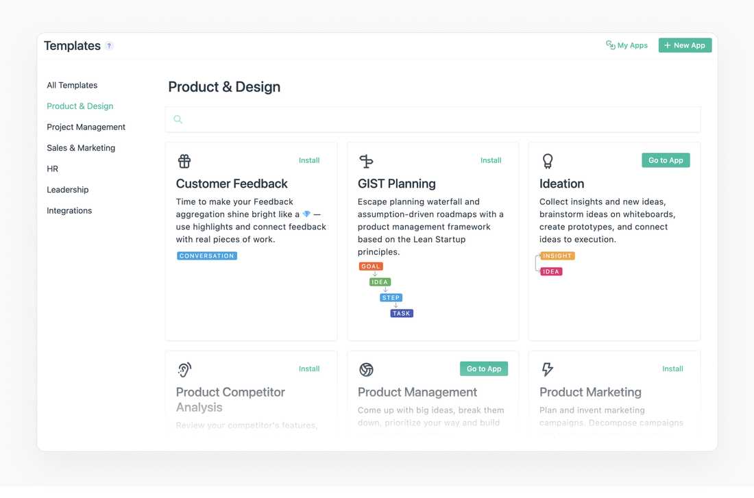Install the GIST Planning template
The height and width of the screenshot is (498, 754).
[491, 160]
